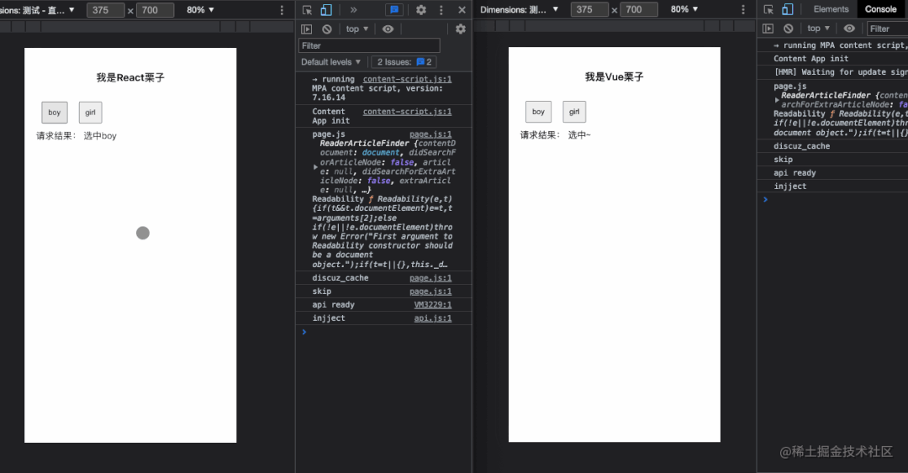Click the 选中~ result text
908x473 pixels.
(x=579, y=135)
